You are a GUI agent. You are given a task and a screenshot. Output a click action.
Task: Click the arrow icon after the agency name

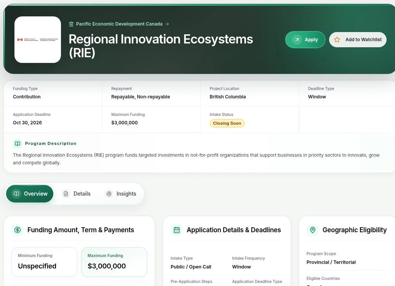point(167,24)
